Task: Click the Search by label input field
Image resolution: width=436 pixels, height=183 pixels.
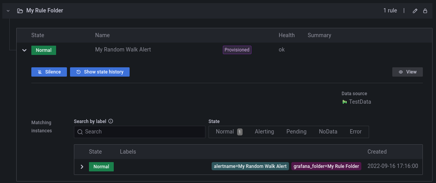Action: (140, 132)
